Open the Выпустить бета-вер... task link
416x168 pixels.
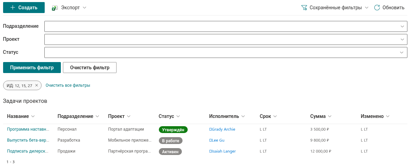[28, 140]
